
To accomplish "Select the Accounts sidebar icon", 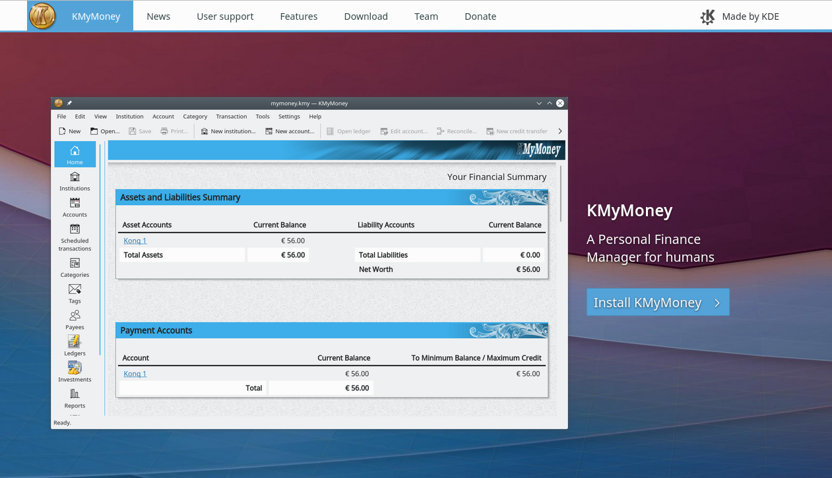I will tap(75, 207).
